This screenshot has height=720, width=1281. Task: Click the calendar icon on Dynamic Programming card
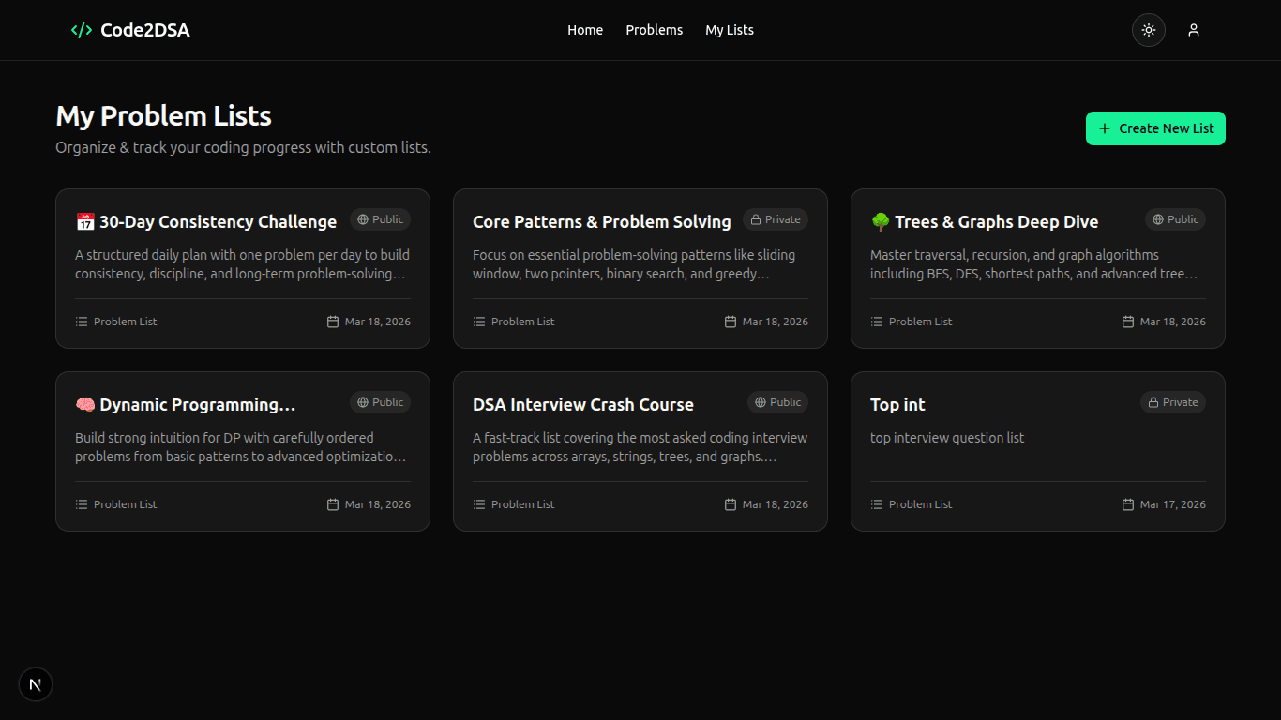(333, 504)
